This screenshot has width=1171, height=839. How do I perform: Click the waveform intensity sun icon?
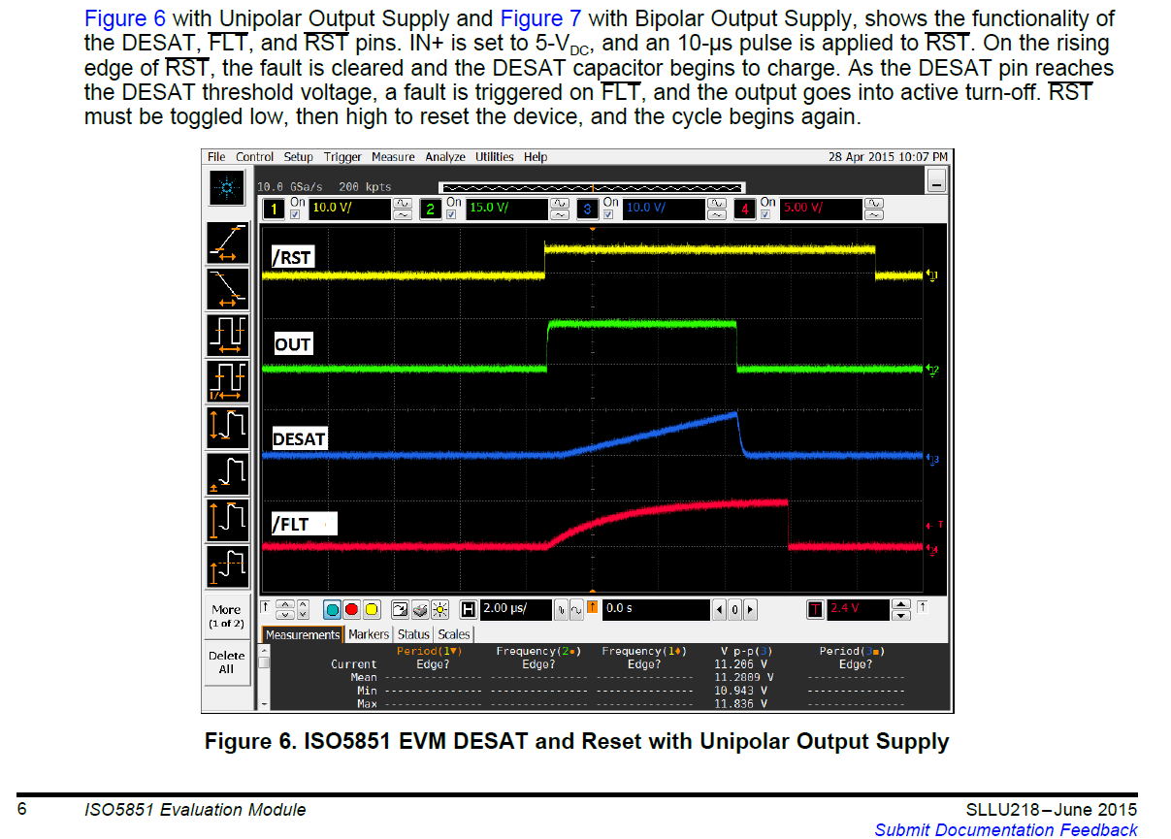tap(440, 609)
